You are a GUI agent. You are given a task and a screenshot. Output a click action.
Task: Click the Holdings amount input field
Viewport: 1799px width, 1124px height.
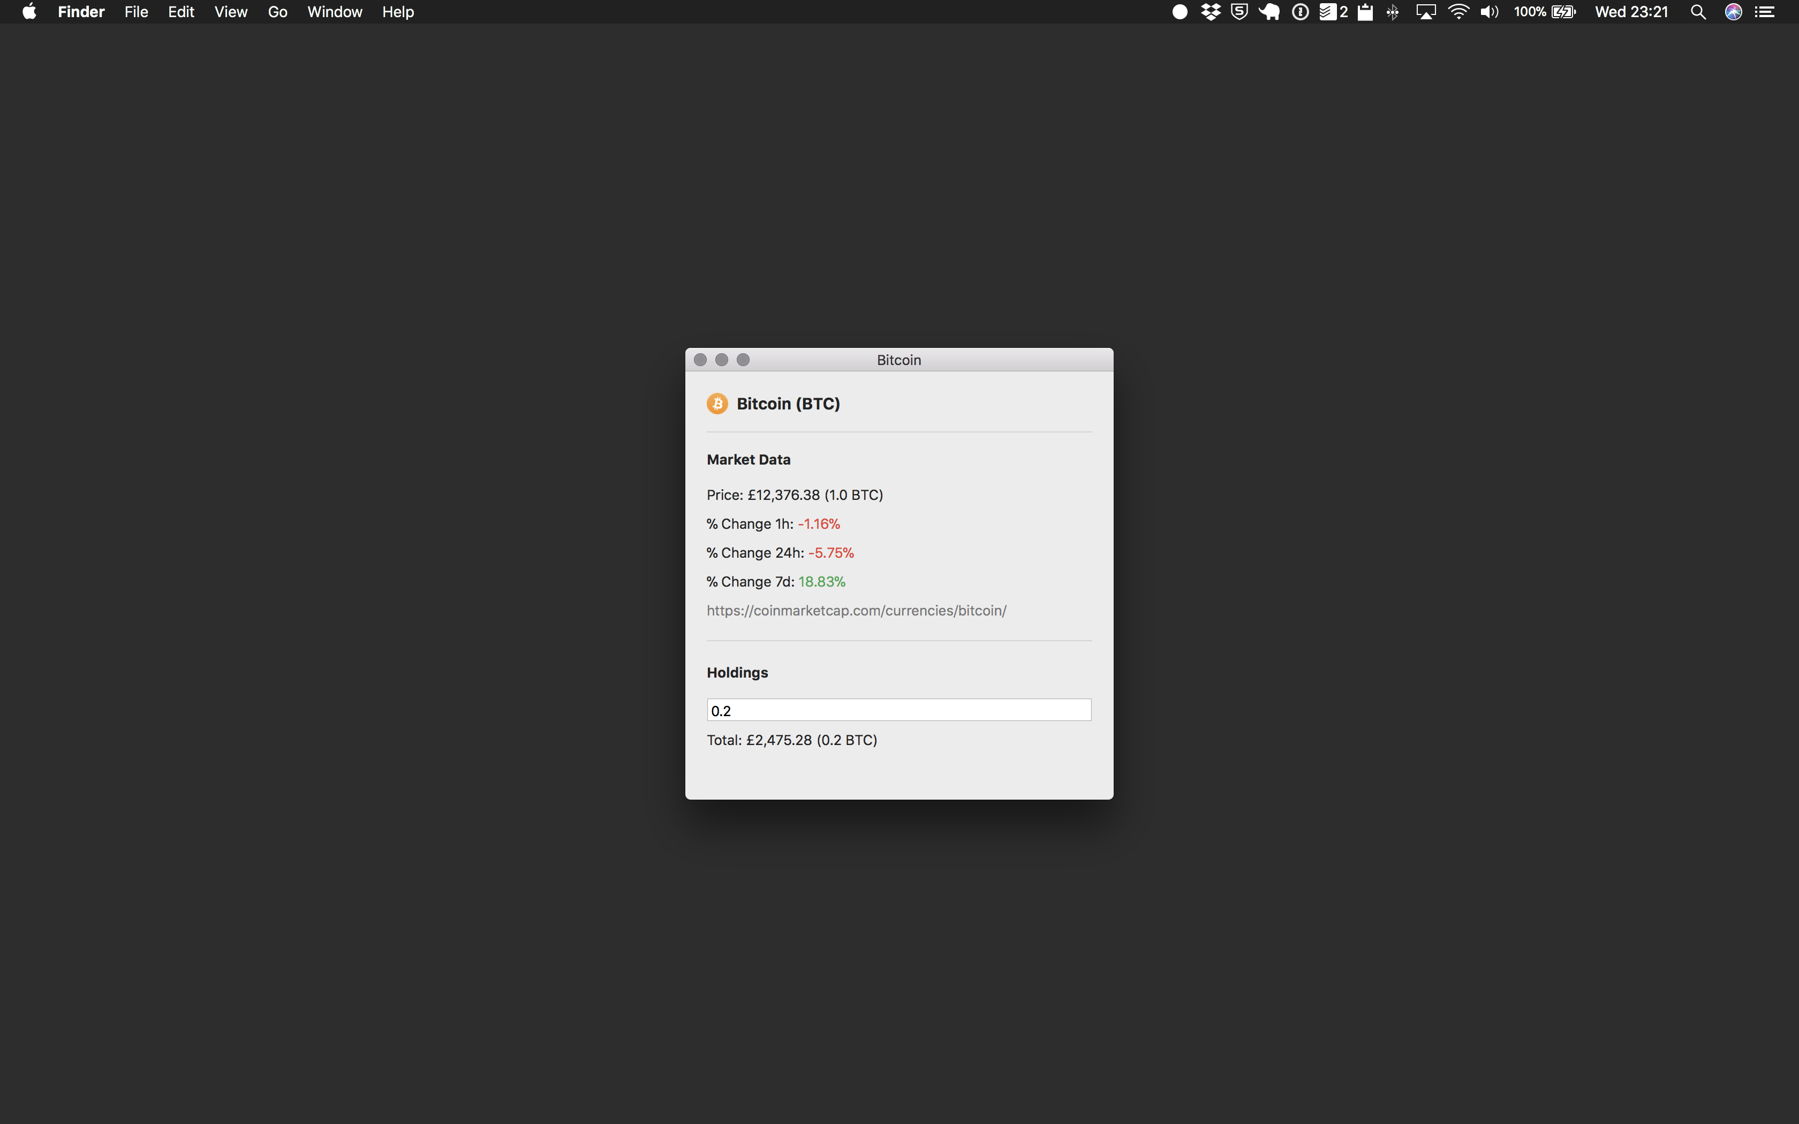tap(899, 710)
